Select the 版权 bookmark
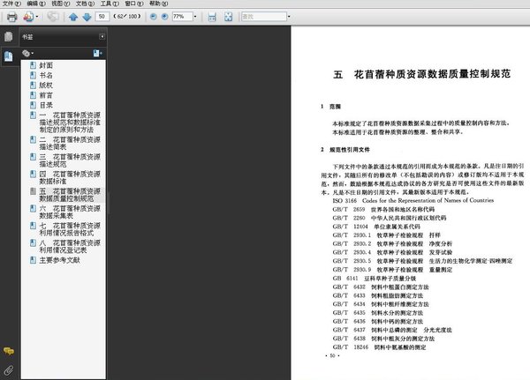Image resolution: width=530 pixels, height=380 pixels. coord(46,86)
